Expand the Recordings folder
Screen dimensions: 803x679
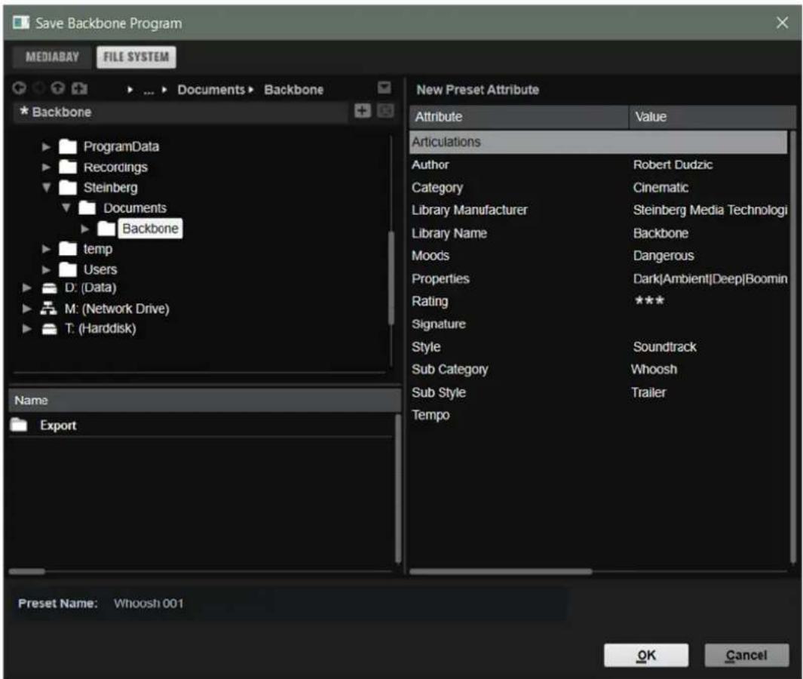point(46,167)
